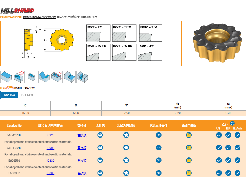Add the IC908 item to favorites
This screenshot has width=246, height=177.
tap(126, 148)
